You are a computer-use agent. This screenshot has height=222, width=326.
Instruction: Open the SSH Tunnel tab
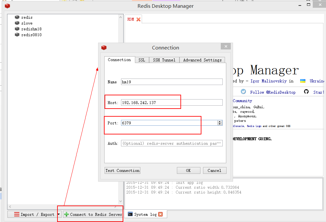pos(164,60)
